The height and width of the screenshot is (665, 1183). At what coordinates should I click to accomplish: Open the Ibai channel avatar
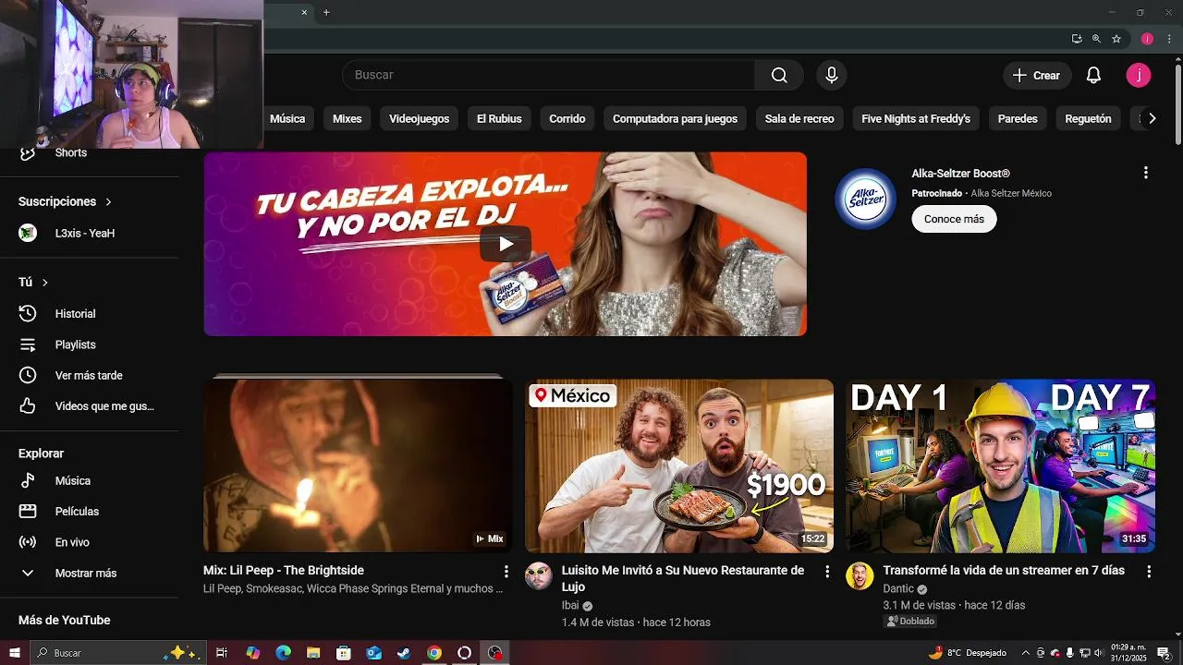539,576
